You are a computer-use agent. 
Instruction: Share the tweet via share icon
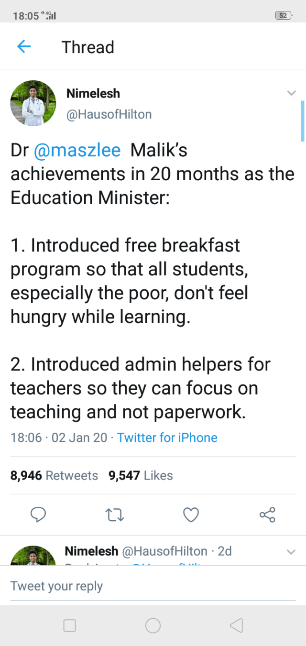point(267,515)
